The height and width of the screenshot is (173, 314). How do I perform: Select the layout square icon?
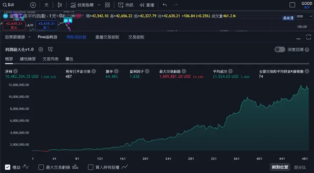tap(292, 5)
